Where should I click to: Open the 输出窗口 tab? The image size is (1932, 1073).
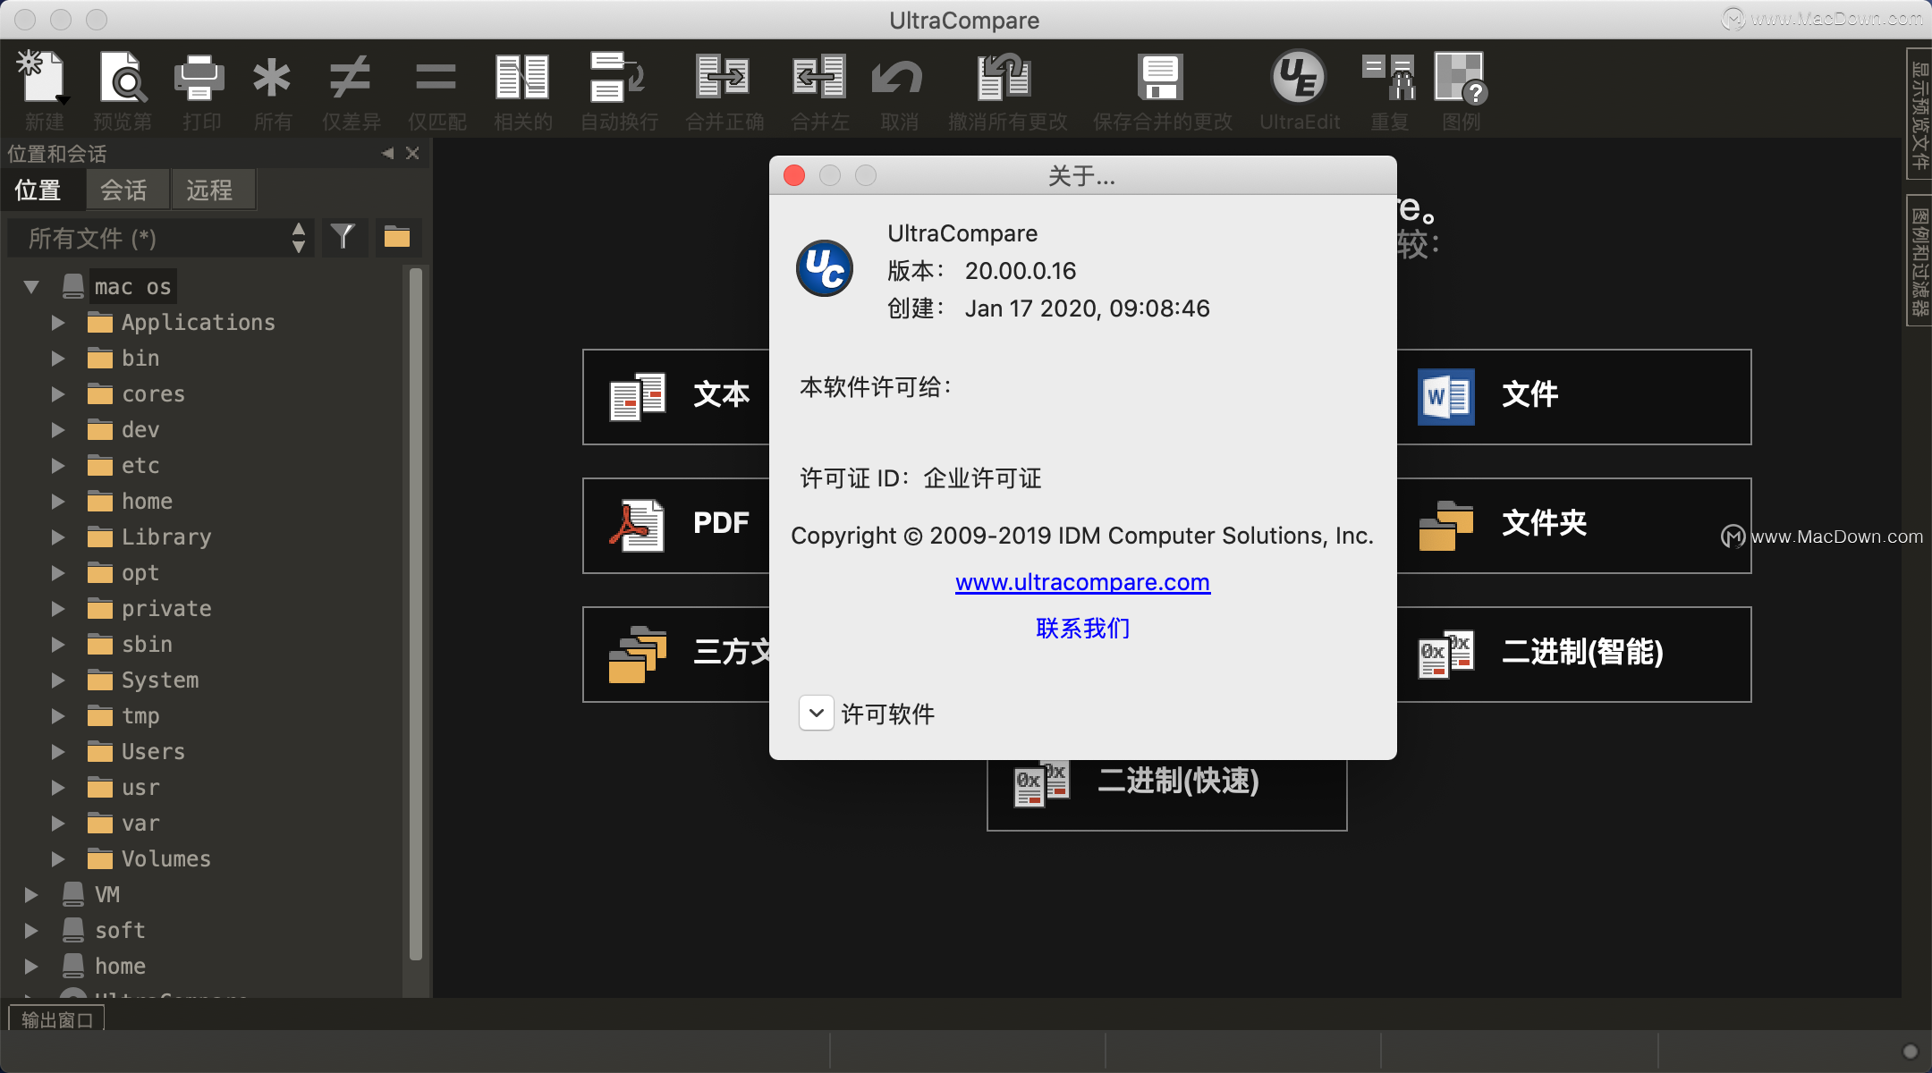click(56, 1019)
